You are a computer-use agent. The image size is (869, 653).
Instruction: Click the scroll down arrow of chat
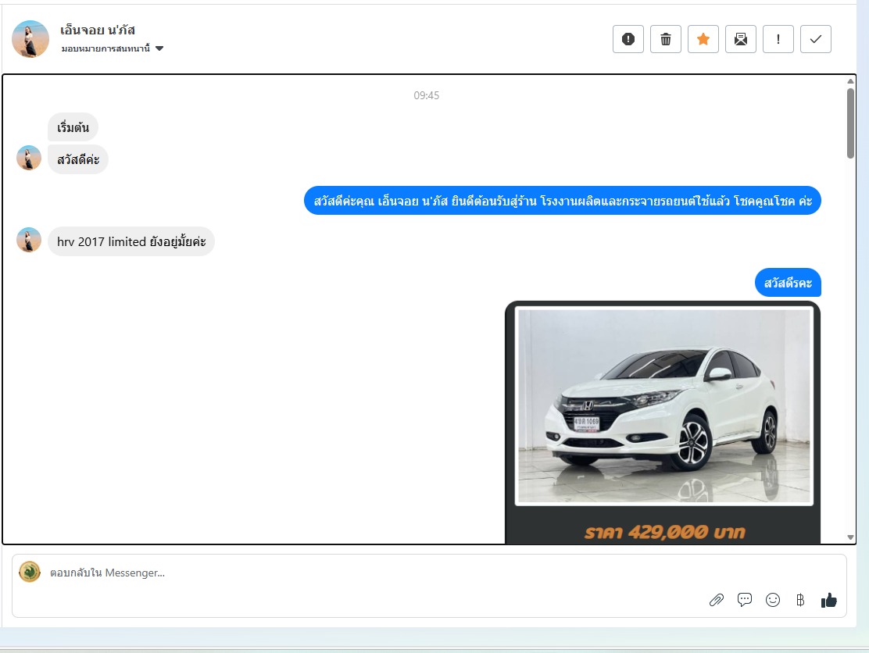pos(850,537)
